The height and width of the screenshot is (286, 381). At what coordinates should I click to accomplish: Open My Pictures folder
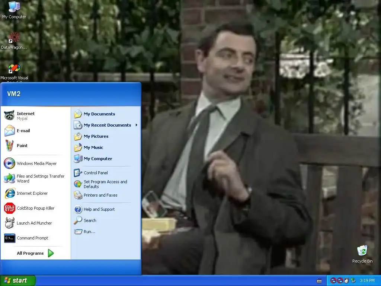tap(106, 136)
